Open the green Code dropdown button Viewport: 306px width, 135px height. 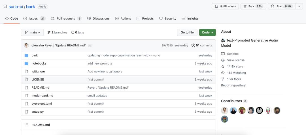[207, 33]
